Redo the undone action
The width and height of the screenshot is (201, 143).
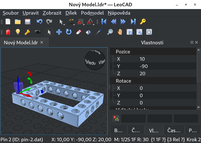[x=49, y=22]
